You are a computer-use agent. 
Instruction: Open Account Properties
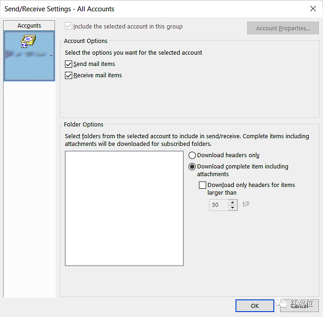(x=283, y=28)
